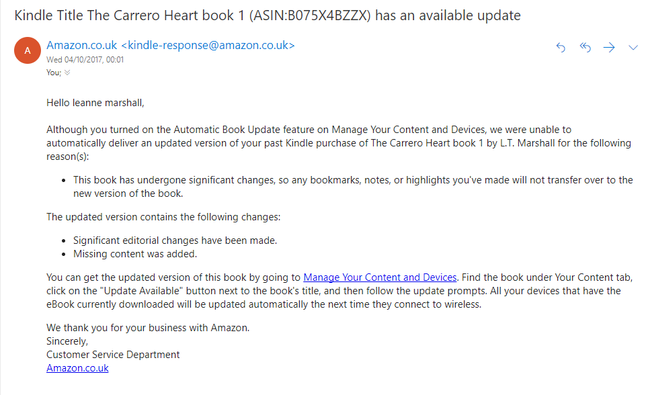
Task: Click the 'Sincerely,' closing line
Action: tap(67, 341)
